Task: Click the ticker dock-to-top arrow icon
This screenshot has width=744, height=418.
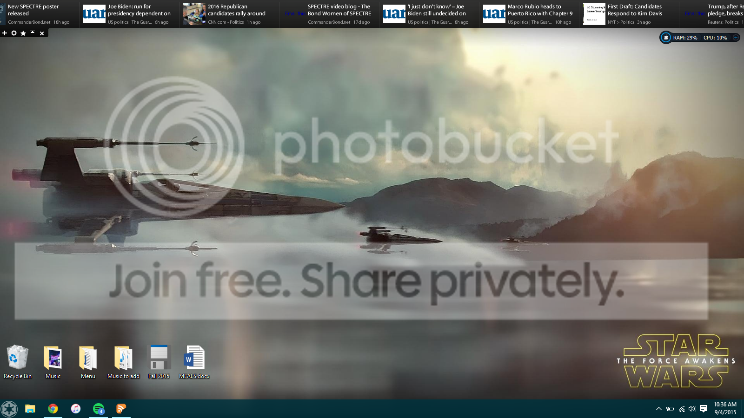Action: pyautogui.click(x=33, y=33)
